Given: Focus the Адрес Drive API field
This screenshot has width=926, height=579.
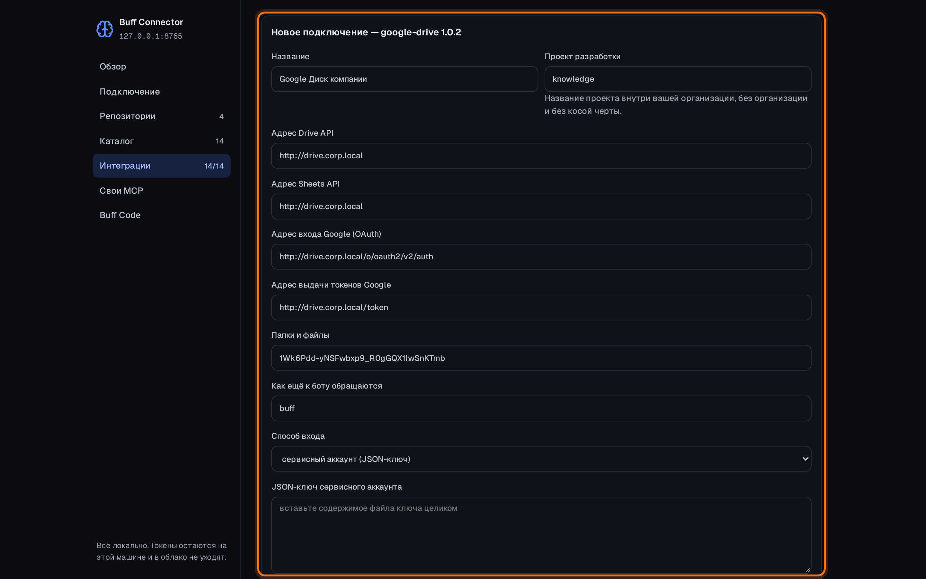Looking at the screenshot, I should tap(541, 156).
